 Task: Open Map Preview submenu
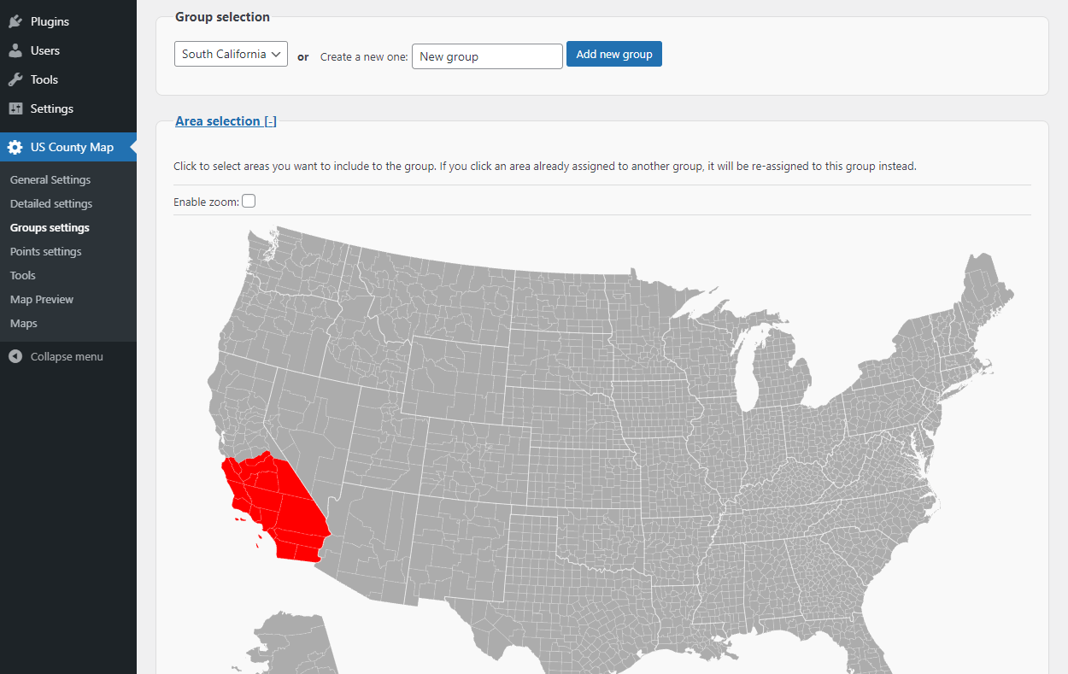tap(42, 299)
